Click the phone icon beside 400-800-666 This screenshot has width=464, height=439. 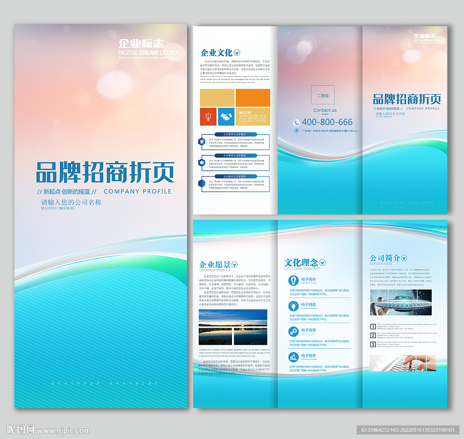(x=296, y=122)
